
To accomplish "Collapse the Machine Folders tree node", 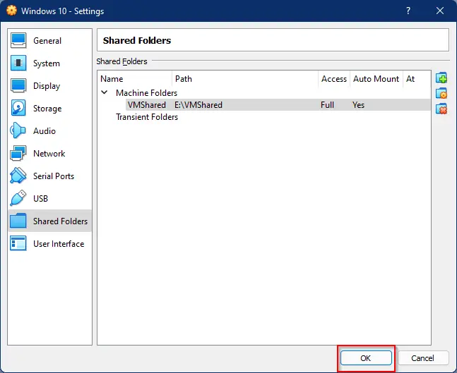I will [x=104, y=92].
